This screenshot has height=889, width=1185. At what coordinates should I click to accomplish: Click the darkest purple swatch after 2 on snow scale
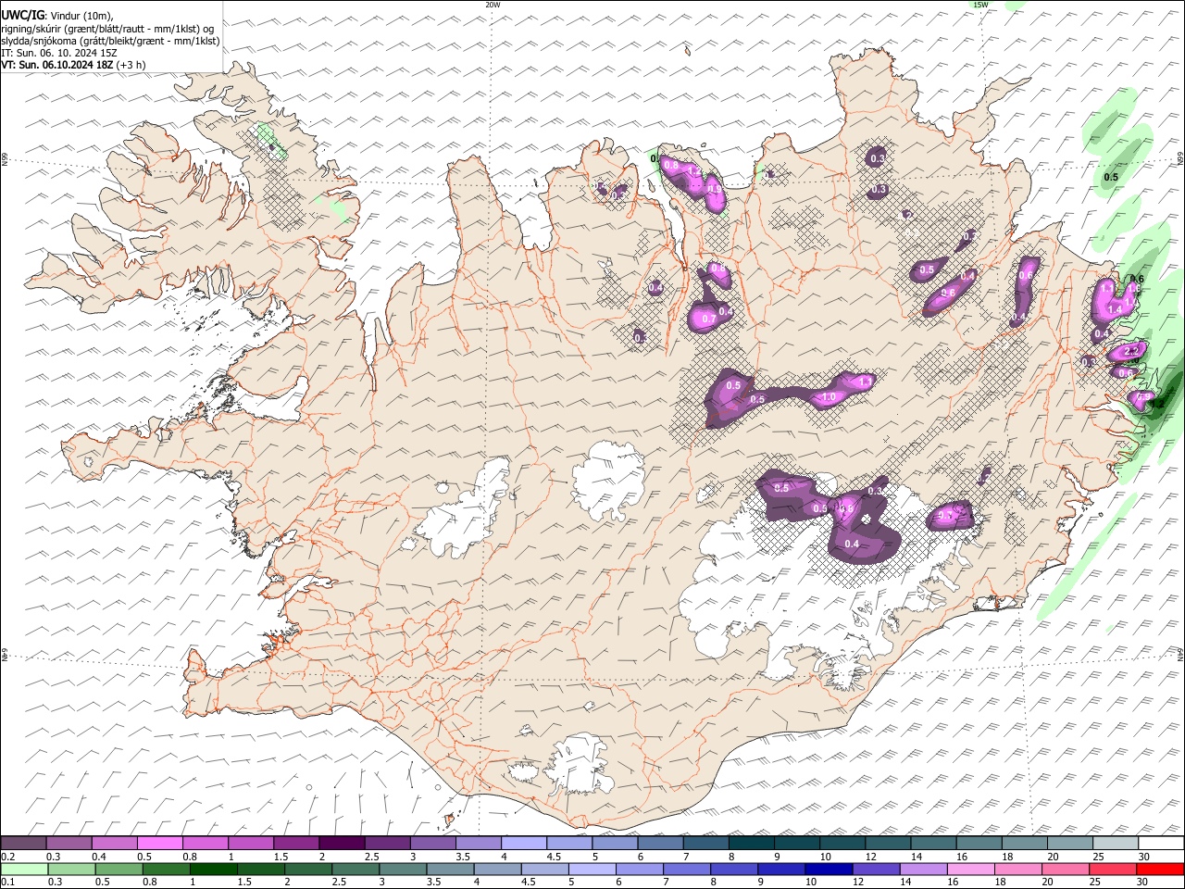tap(343, 844)
